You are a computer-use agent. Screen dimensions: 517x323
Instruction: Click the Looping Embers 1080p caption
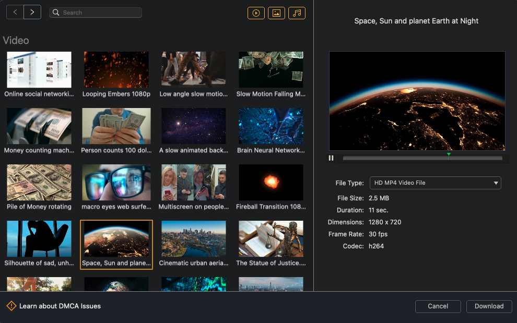click(x=116, y=94)
